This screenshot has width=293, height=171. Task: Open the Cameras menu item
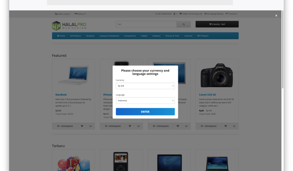coord(188,36)
